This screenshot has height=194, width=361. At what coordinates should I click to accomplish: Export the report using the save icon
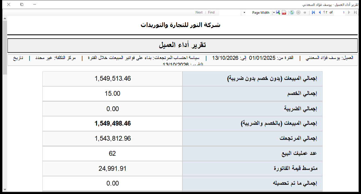point(278,13)
